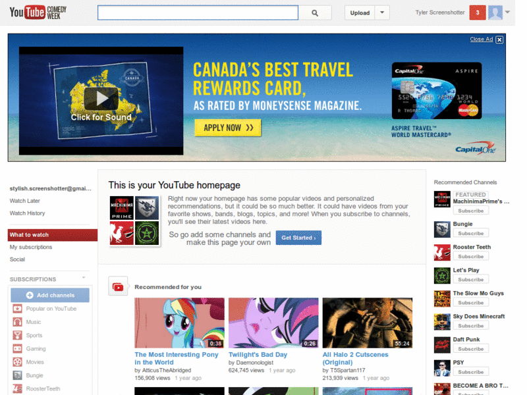Click the Upload button

click(x=360, y=13)
